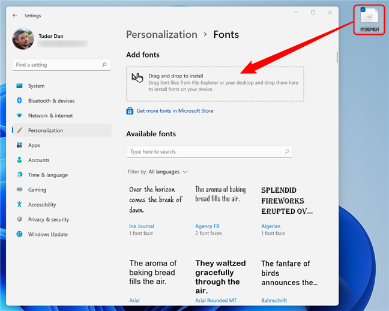Open Bluetooth & devices category
This screenshot has height=311, width=389.
click(61, 100)
